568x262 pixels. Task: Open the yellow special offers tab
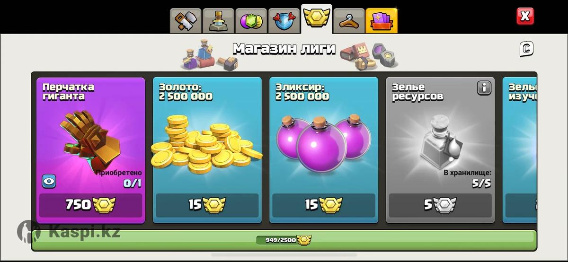(x=382, y=21)
